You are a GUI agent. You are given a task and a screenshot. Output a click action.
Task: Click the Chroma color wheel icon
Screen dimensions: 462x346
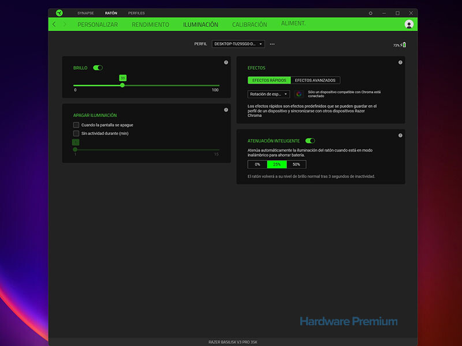coord(299,94)
